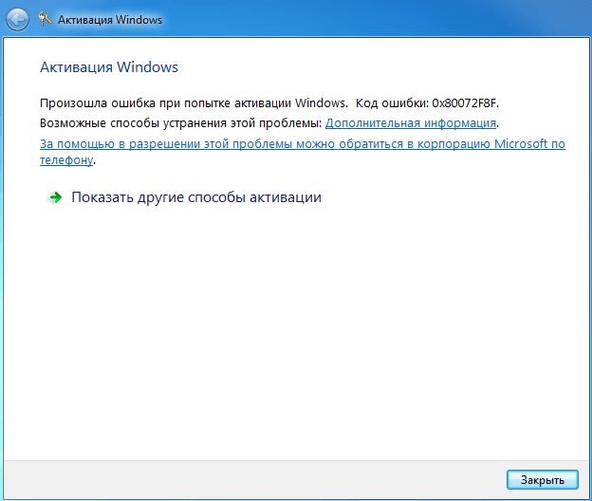Click the back arrow button in title bar

point(17,20)
